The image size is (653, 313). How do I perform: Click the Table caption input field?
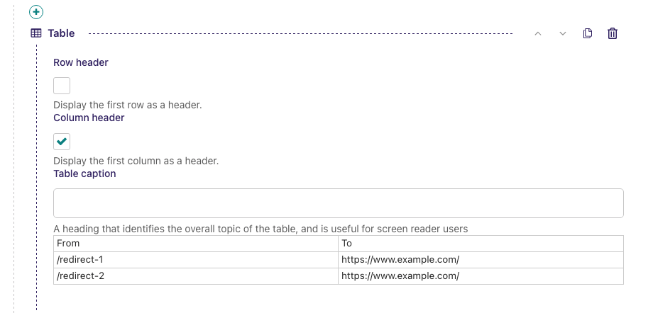tap(338, 203)
